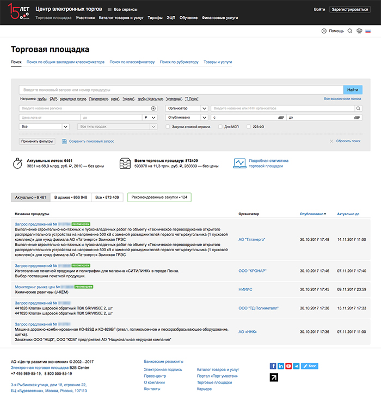Click the detailed statistics chart icon

point(239,163)
